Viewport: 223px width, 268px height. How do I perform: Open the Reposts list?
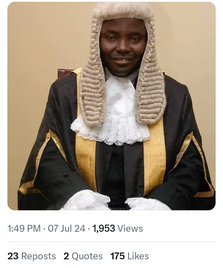38,256
